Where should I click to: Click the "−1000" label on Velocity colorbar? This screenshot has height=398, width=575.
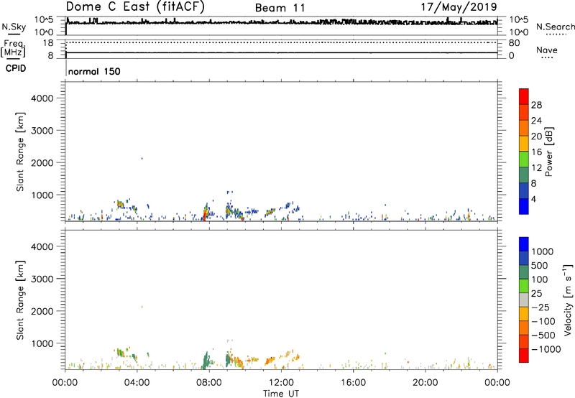546,349
